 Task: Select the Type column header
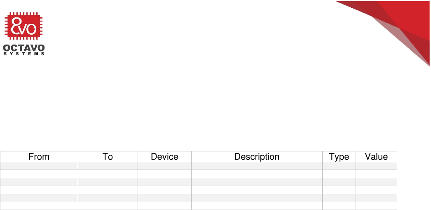[339, 157]
